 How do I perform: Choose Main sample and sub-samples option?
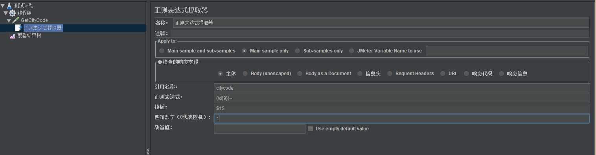162,51
